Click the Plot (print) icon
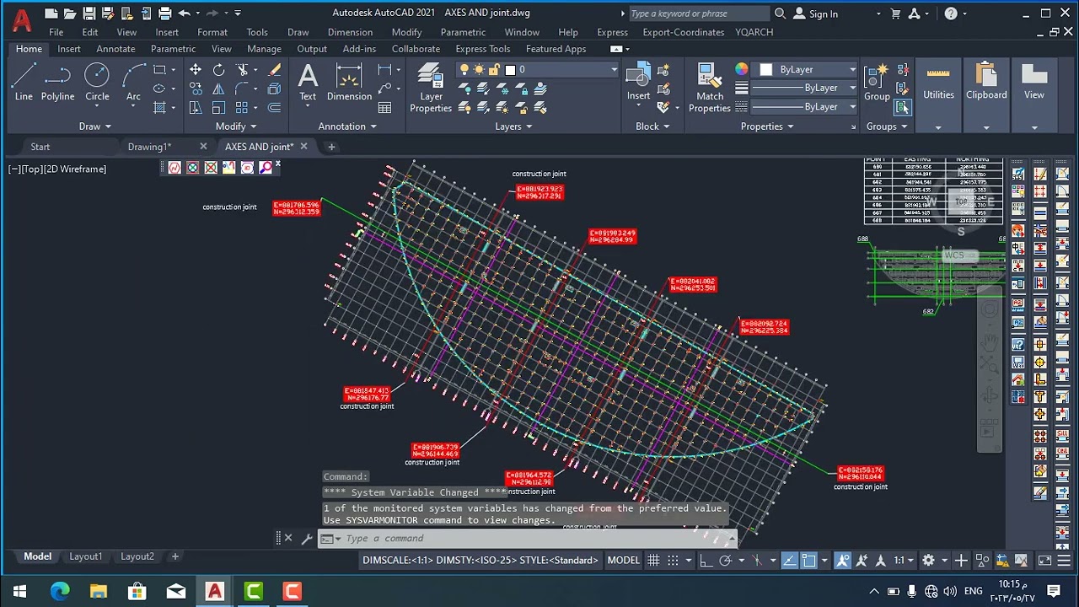The width and height of the screenshot is (1079, 607). (164, 13)
